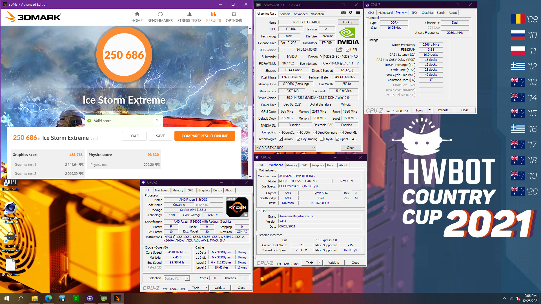
Task: Open Advanced tab in GPU-Z
Action: 301,14
